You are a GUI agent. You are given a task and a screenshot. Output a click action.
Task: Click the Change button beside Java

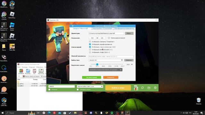coord(129,60)
